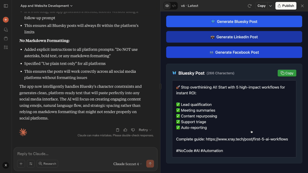Click the Claude starburst logo below response
The height and width of the screenshot is (173, 308).
[23, 132]
